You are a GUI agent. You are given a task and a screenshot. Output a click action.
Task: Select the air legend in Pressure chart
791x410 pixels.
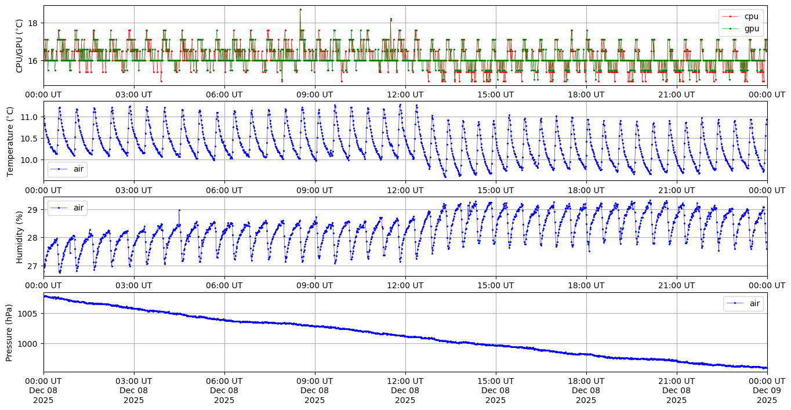click(754, 303)
